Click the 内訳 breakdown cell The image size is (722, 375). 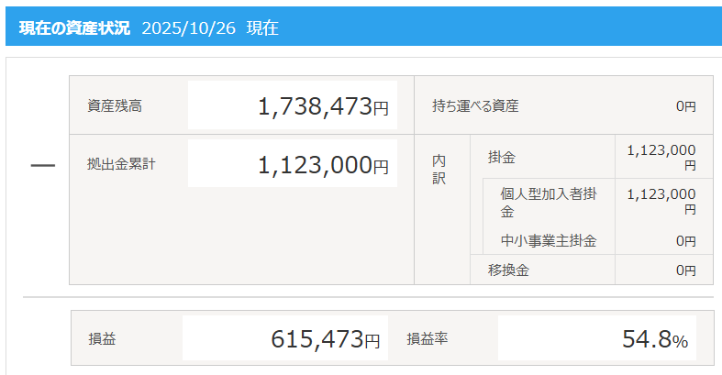pyautogui.click(x=439, y=169)
